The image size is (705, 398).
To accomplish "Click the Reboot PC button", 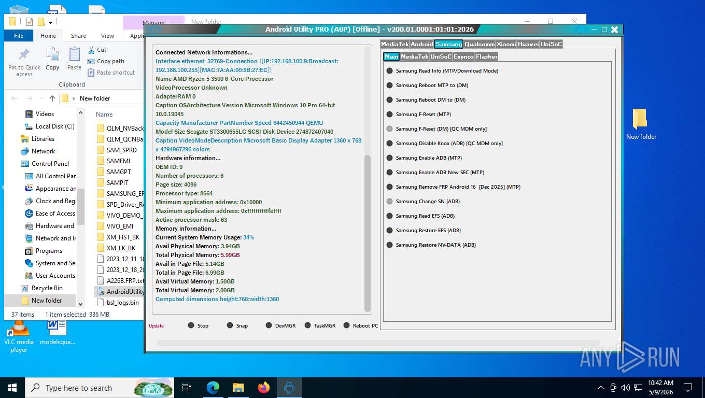I will pyautogui.click(x=361, y=325).
